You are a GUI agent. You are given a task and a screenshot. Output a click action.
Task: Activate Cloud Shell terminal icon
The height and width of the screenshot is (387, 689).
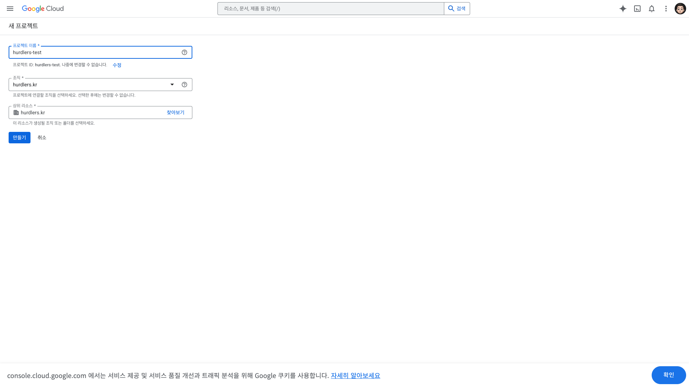637,9
